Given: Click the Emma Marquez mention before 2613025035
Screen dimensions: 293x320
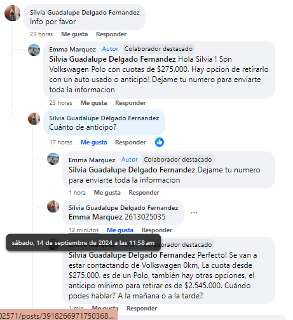Looking at the screenshot, I should 95,217.
